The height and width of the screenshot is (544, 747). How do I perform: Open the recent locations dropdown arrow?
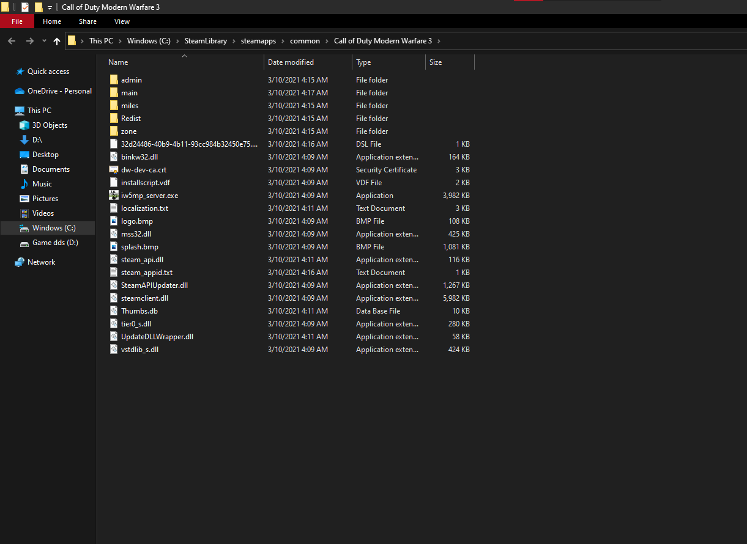tap(44, 41)
